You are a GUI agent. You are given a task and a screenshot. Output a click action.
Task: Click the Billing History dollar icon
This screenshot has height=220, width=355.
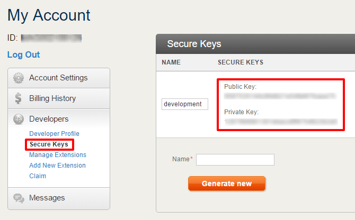point(19,98)
